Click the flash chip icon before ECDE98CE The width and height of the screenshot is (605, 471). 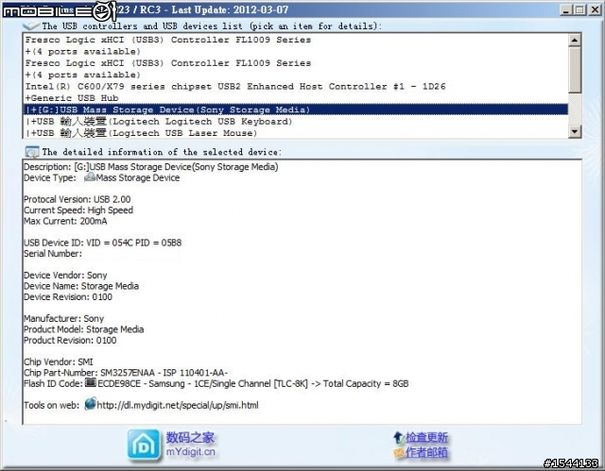click(x=91, y=383)
